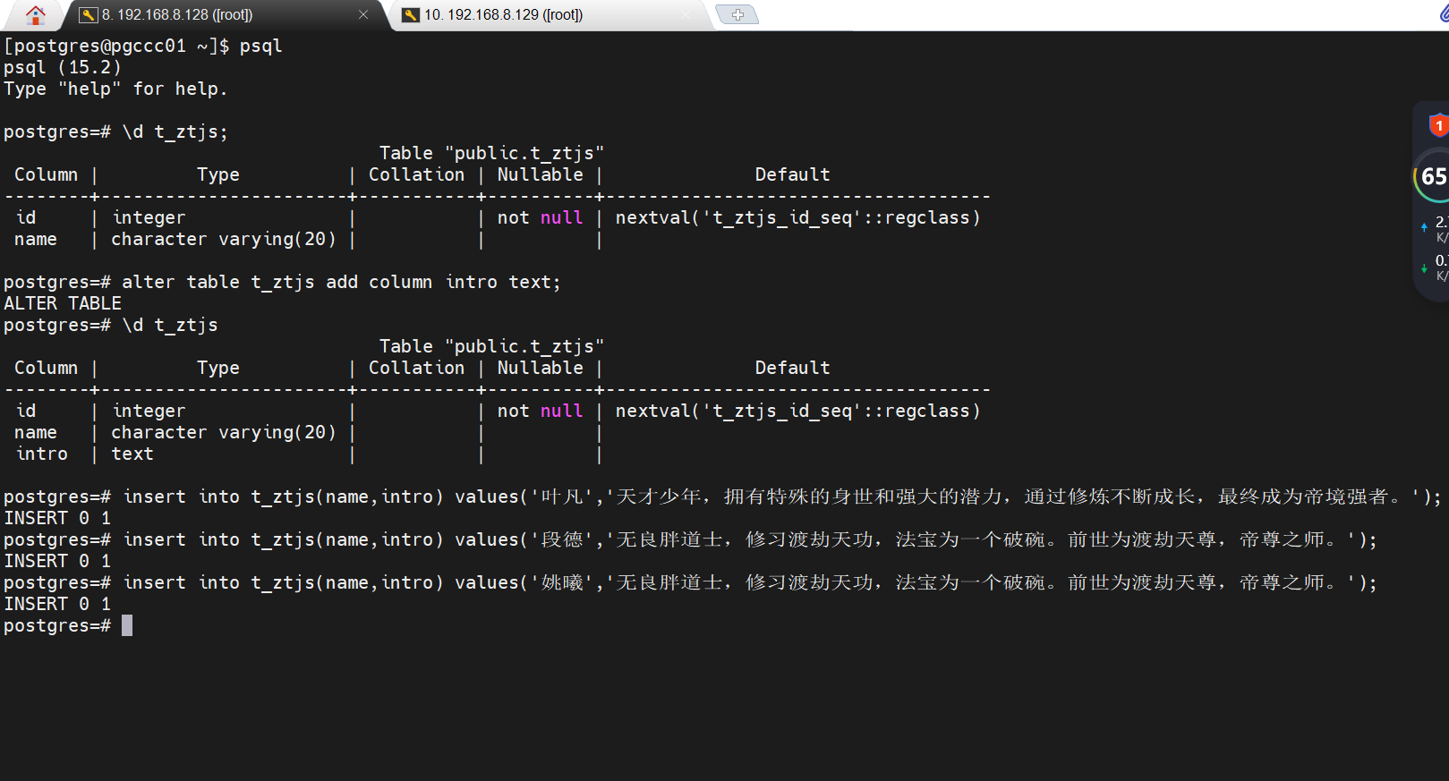Click the psql (15.2) version line

[x=62, y=67]
